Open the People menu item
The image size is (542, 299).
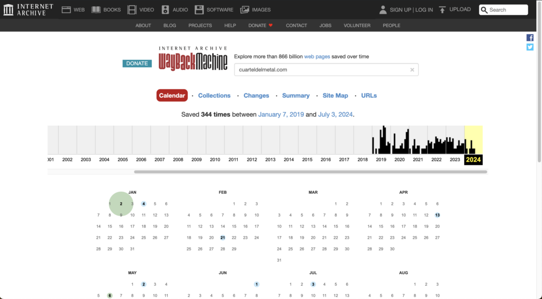(391, 25)
